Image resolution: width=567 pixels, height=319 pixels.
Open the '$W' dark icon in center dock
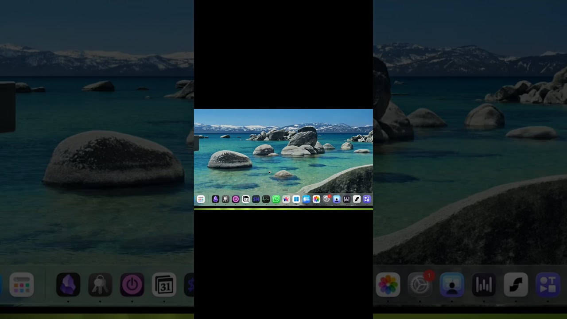256,199
